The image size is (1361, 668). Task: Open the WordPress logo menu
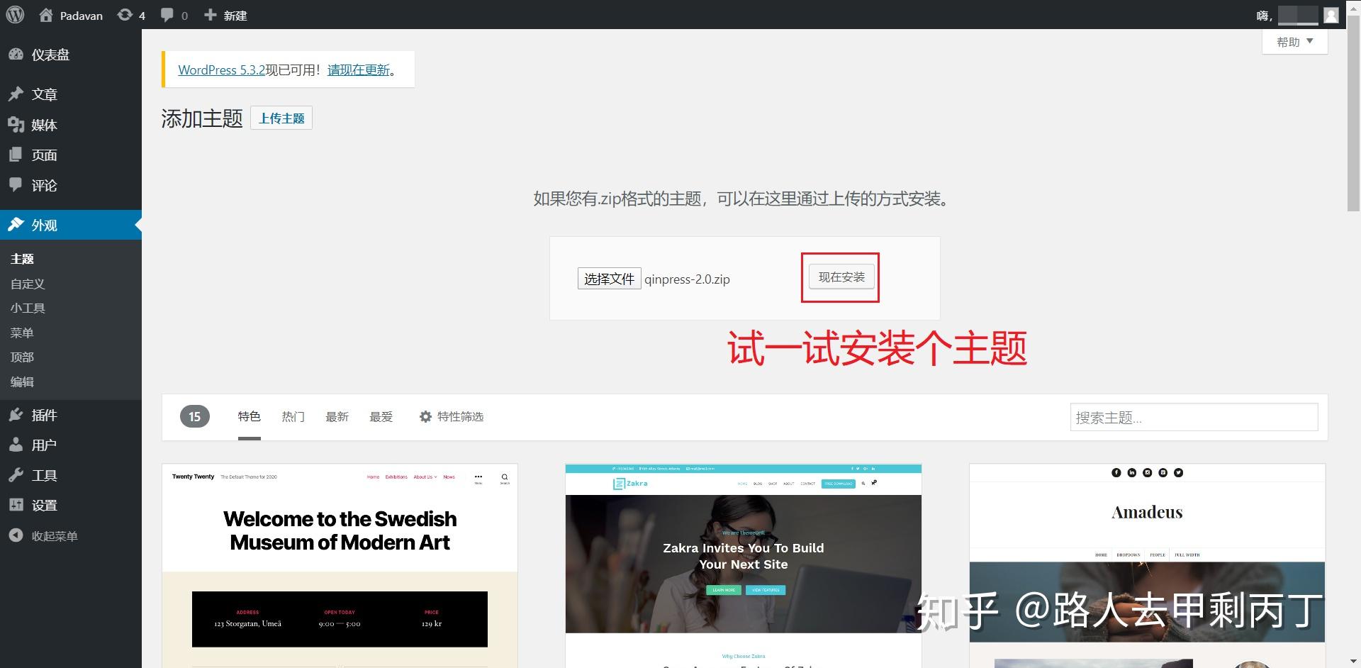pos(14,14)
